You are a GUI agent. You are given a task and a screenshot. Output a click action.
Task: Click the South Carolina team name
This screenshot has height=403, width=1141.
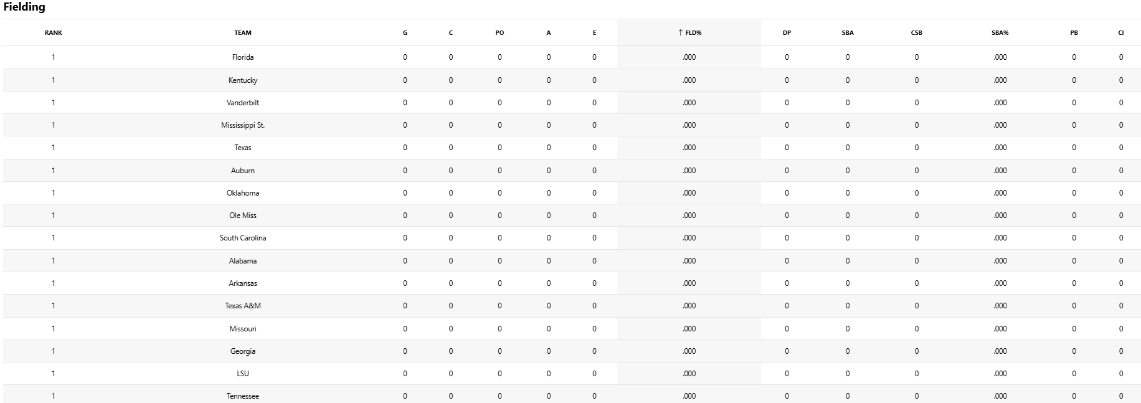click(x=243, y=238)
